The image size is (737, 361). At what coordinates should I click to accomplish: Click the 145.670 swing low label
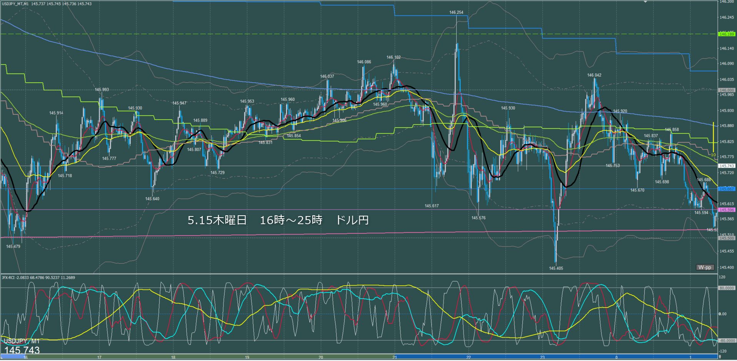tap(637, 190)
